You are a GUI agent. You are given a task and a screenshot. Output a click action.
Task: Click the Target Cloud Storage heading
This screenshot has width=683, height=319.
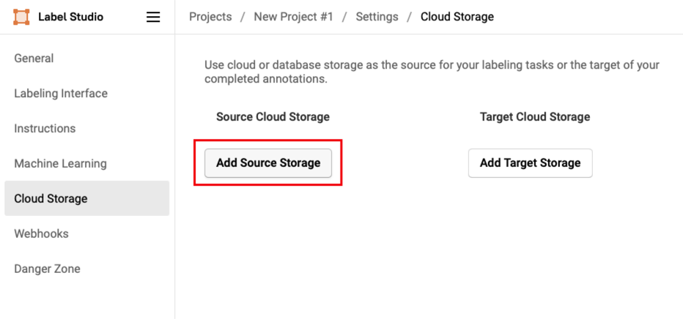[534, 117]
